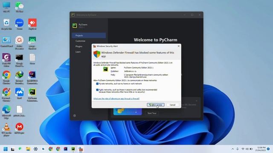Toggle the Private networks checkbox
This screenshot has width=273, height=153.
[97, 84]
